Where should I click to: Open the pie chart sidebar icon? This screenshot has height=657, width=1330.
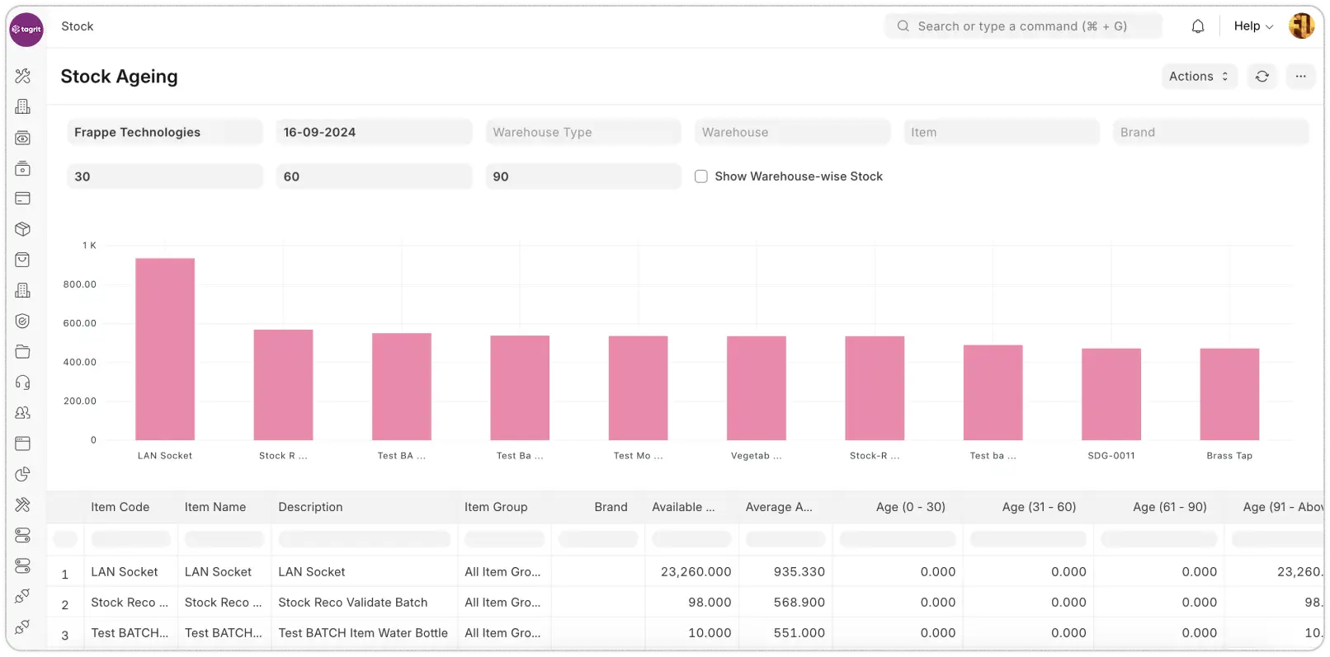coord(23,474)
